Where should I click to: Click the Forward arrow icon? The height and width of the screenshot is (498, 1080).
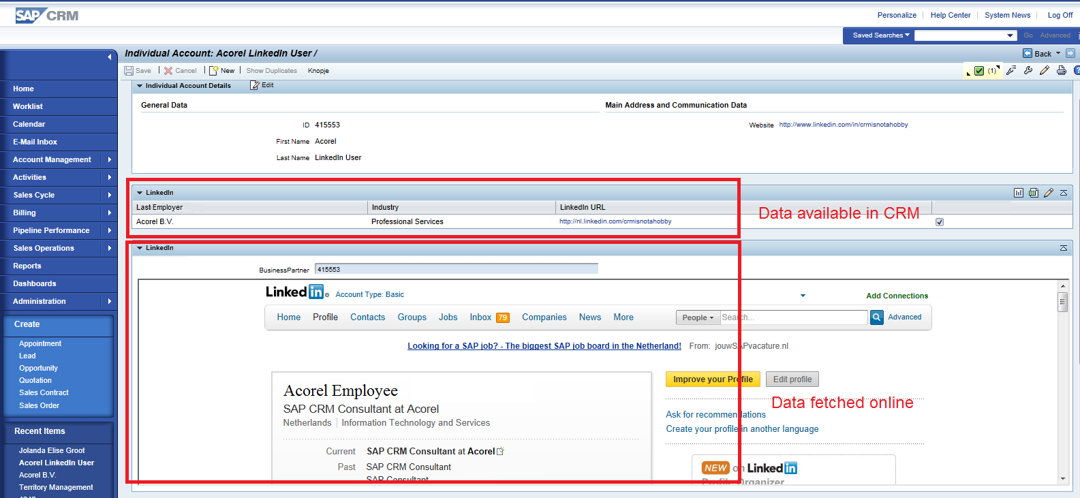point(1070,53)
